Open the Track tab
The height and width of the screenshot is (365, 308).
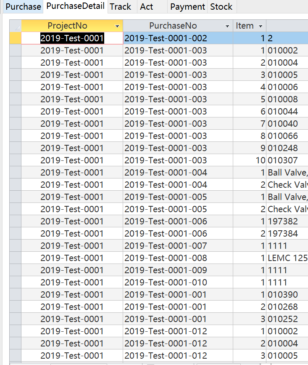120,7
